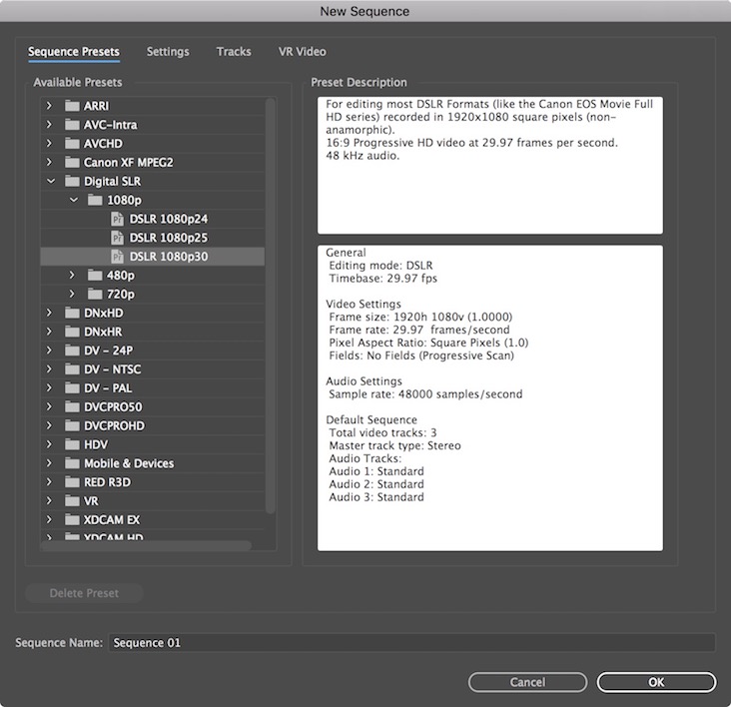Image resolution: width=731 pixels, height=707 pixels.
Task: Expand the DV - NTSC chevron
Action: [49, 369]
